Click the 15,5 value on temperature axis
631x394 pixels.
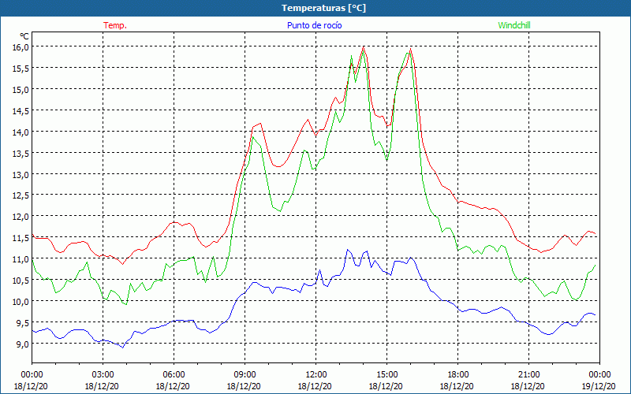(21, 69)
